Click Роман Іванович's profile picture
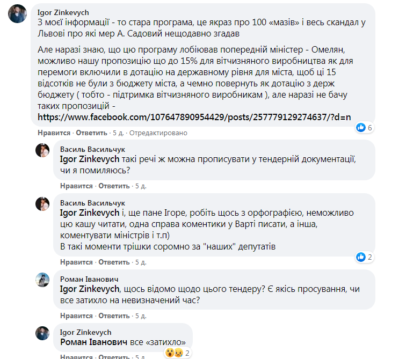399x359 pixels. (x=42, y=280)
